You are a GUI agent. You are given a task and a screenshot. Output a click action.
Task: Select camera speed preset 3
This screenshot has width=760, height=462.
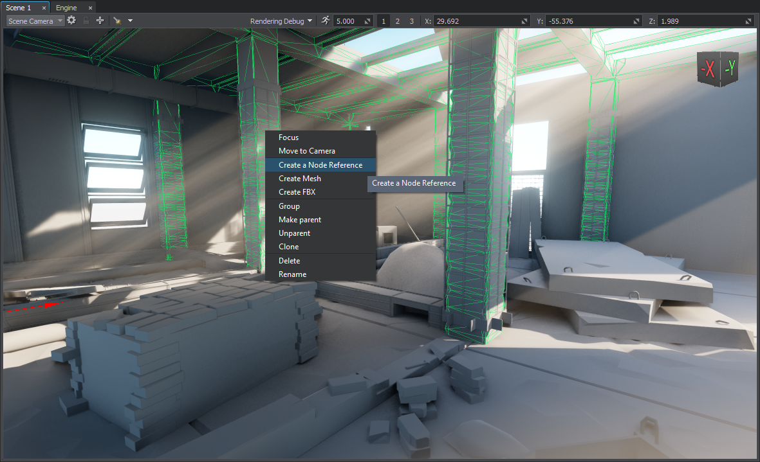point(411,21)
